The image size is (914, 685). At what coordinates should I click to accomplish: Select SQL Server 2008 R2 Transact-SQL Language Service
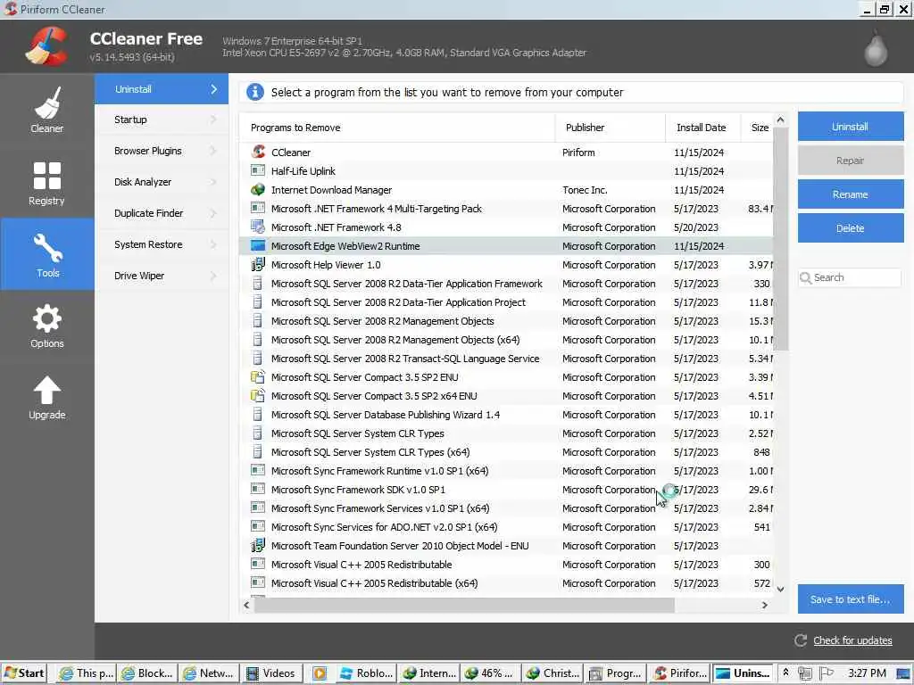[506, 359]
